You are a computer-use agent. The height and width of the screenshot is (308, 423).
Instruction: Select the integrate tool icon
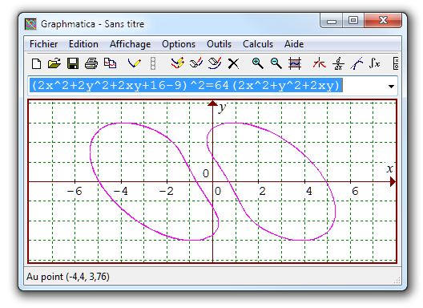(x=374, y=63)
